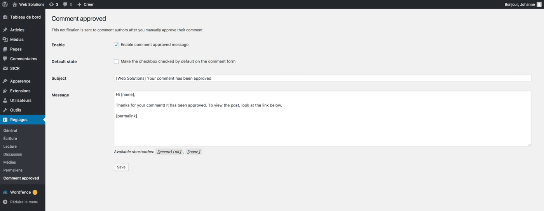Click the home icon beside Web Solutions
The width and height of the screenshot is (544, 211).
tap(15, 4)
